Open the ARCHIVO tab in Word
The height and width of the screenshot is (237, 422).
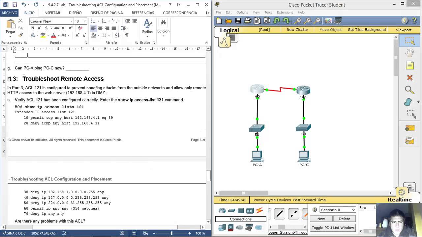pos(9,13)
